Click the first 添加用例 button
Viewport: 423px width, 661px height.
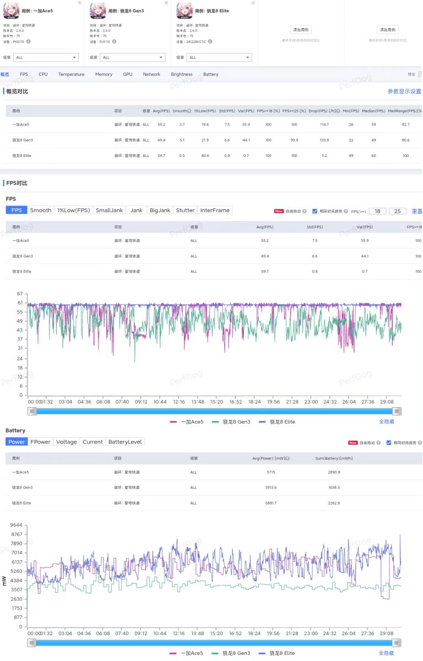click(x=301, y=30)
